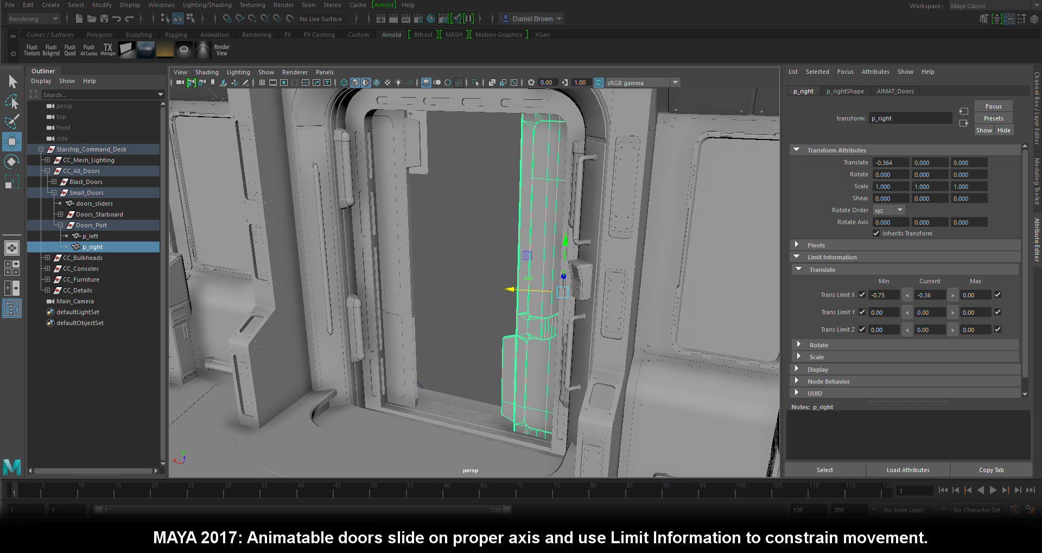1042x553 pixels.
Task: Switch to the AIMAT_Doors tab
Action: tap(895, 91)
